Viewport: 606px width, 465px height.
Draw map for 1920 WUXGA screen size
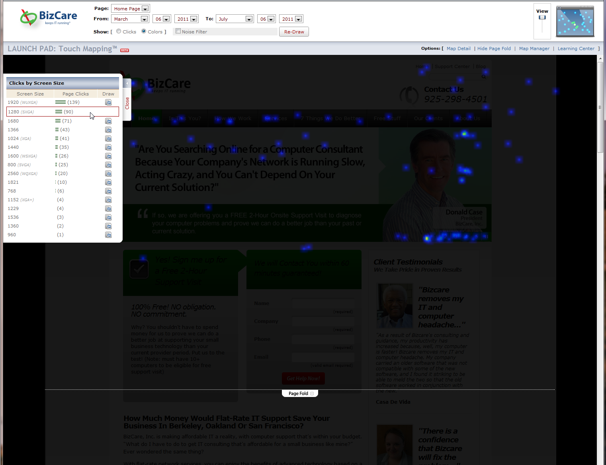coord(108,103)
